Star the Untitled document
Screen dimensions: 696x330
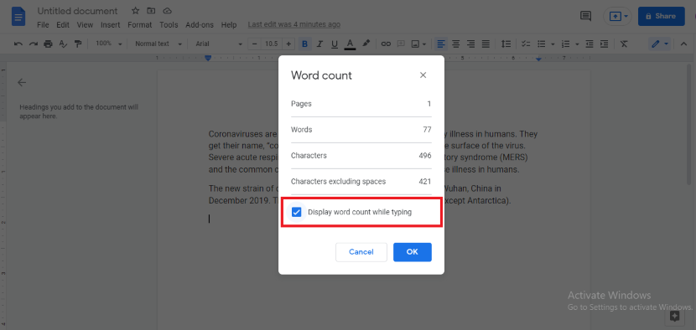coord(135,11)
